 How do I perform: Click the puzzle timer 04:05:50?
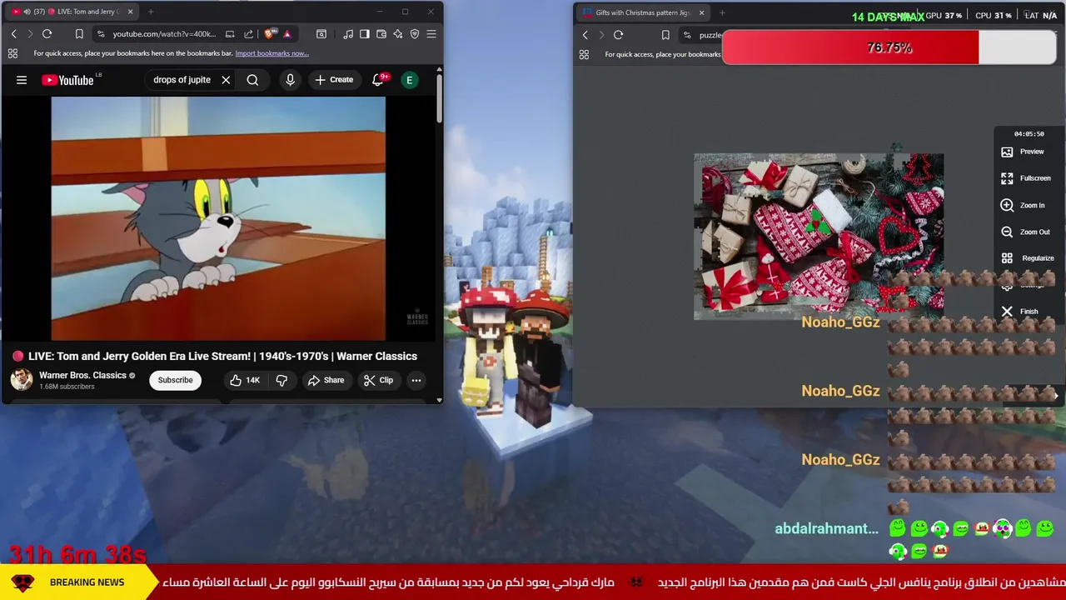pos(1029,133)
